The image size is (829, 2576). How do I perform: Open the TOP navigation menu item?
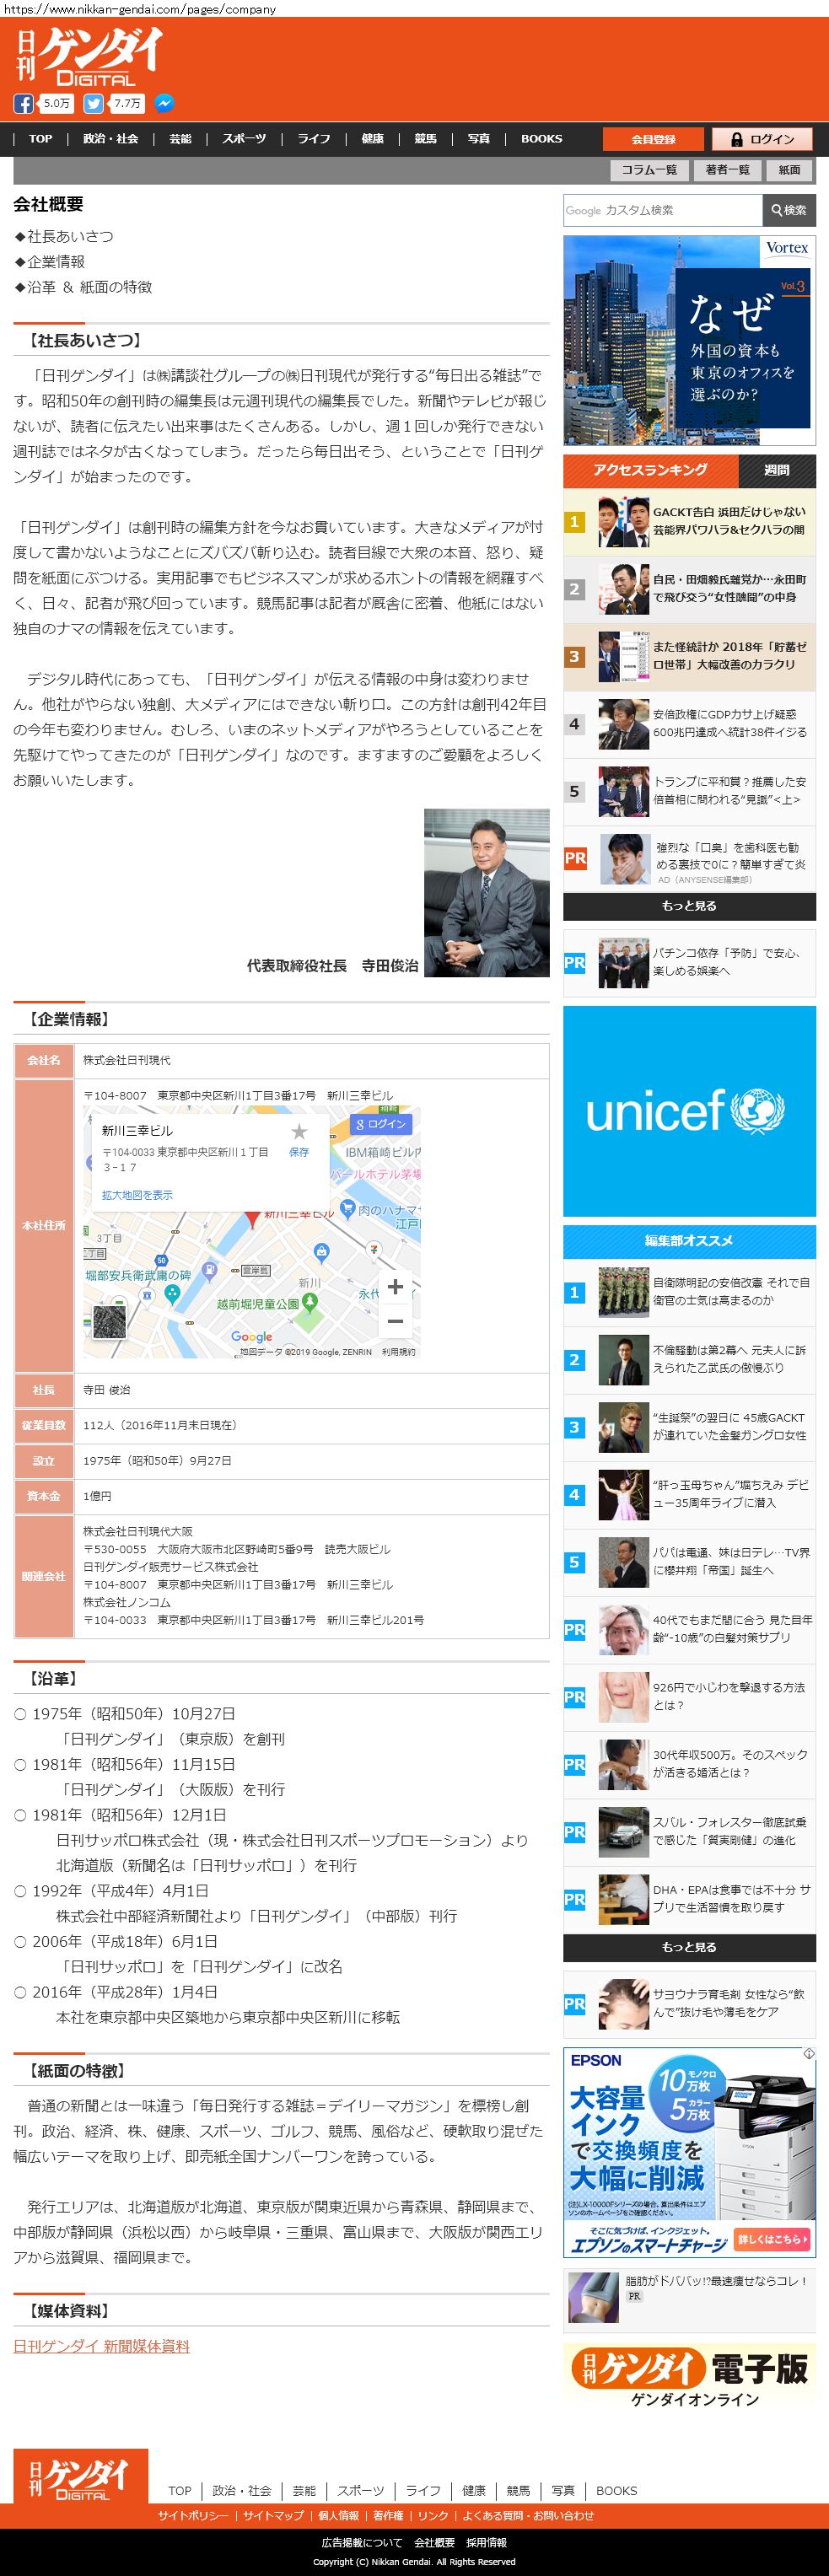click(x=41, y=139)
